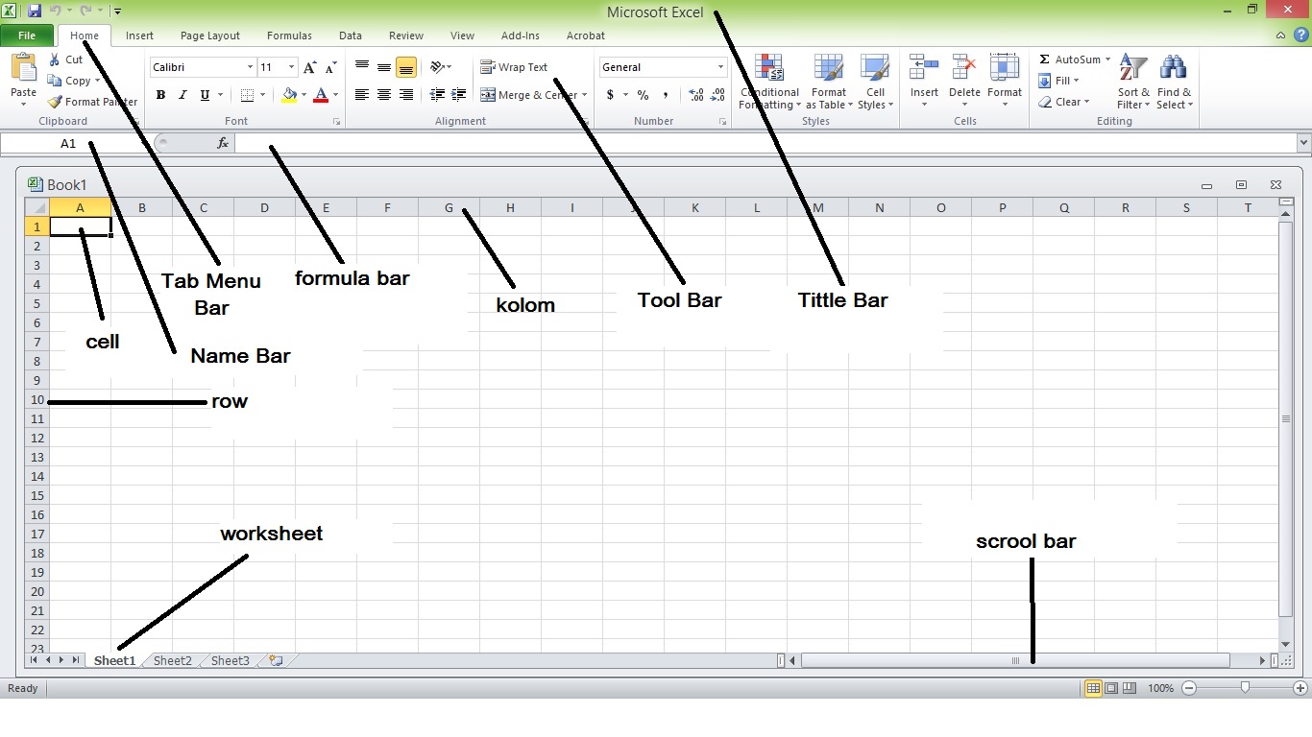Open the Format as Table icon
1312x737 pixels.
click(x=828, y=67)
